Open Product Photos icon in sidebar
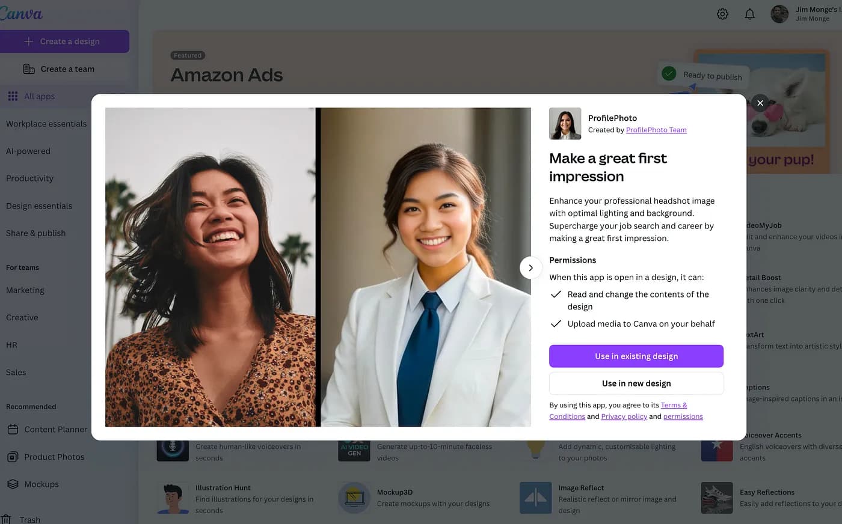Screen dimensions: 842x524 [x=13, y=457]
